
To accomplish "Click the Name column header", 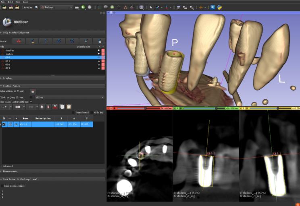I will click(x=25, y=118).
